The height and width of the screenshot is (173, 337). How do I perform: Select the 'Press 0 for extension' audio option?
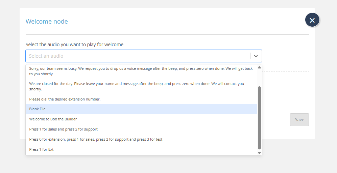tap(96, 139)
